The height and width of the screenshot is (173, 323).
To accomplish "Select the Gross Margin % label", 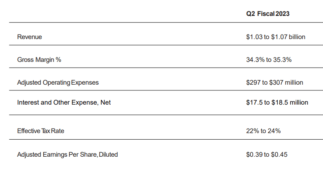I will pyautogui.click(x=39, y=59).
